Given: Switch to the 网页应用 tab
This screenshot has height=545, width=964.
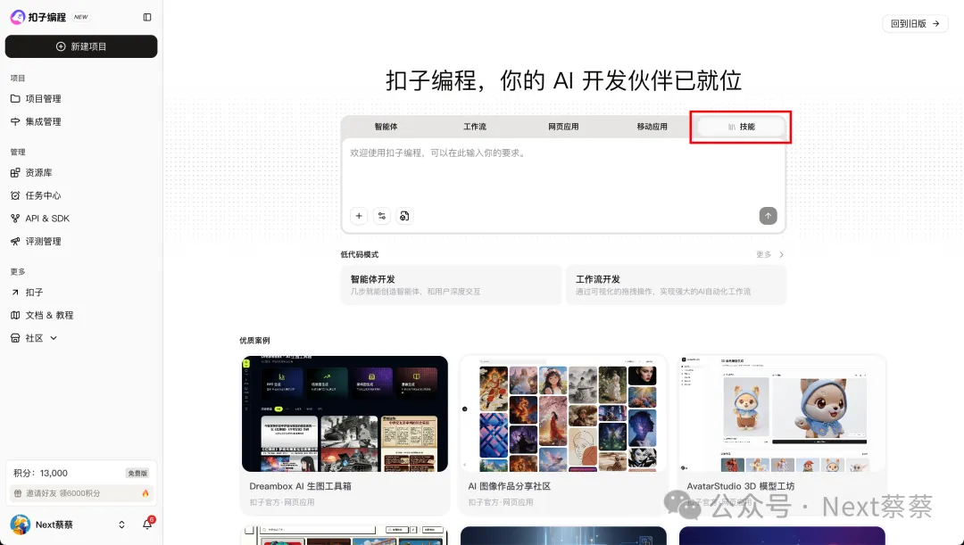Looking at the screenshot, I should [x=563, y=127].
